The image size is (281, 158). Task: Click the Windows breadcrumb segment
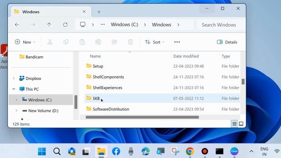coord(162,25)
